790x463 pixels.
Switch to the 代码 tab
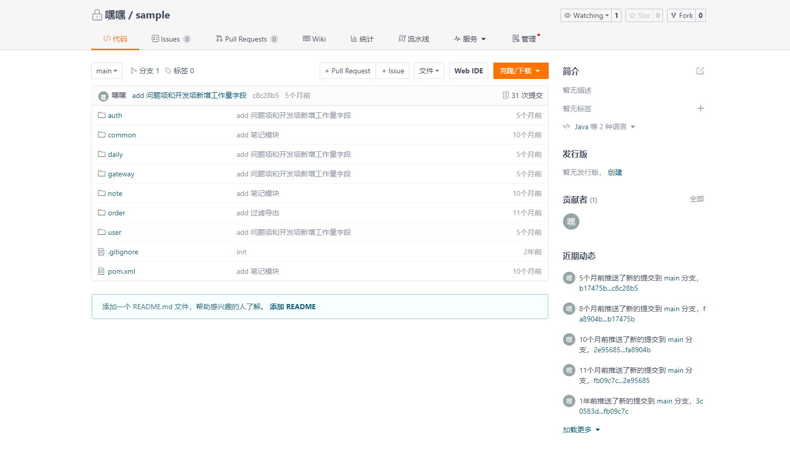click(x=115, y=39)
